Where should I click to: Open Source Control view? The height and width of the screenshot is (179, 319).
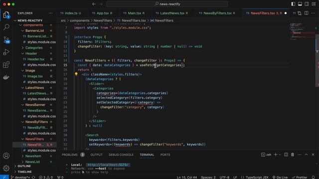click(x=6, y=40)
